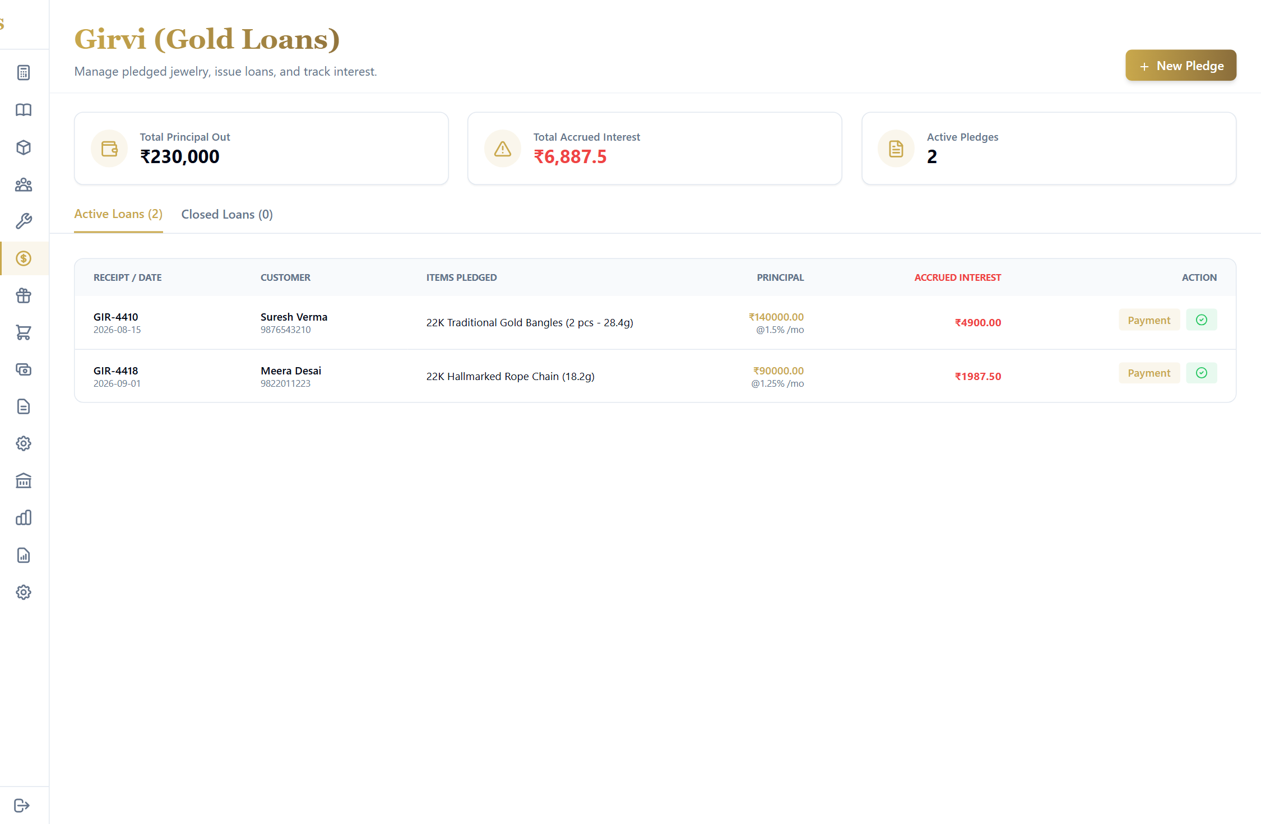Click principal amount ₹90000.00
This screenshot has width=1261, height=824.
778,371
